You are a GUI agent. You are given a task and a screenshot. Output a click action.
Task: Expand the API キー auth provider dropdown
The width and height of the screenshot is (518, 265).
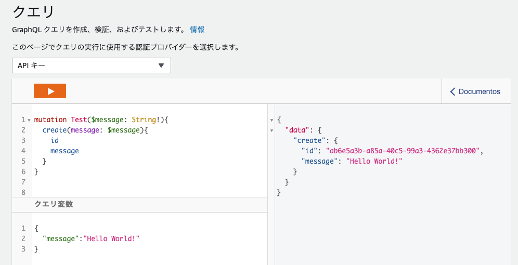coord(92,65)
